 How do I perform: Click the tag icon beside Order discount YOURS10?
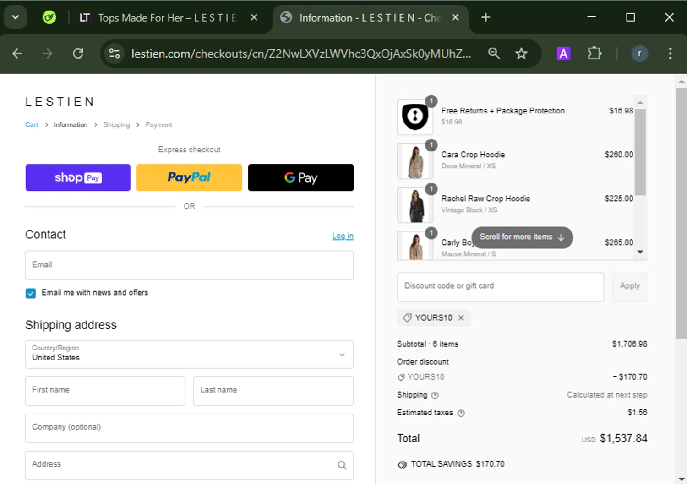tap(401, 377)
